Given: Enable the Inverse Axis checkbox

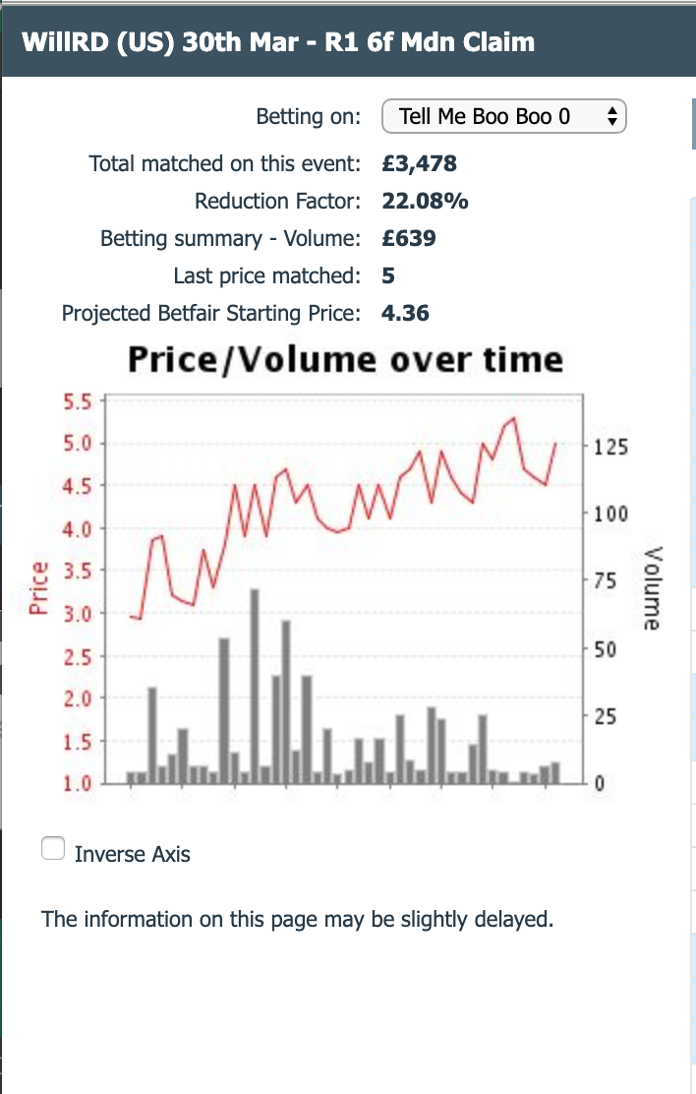Looking at the screenshot, I should pos(53,848).
